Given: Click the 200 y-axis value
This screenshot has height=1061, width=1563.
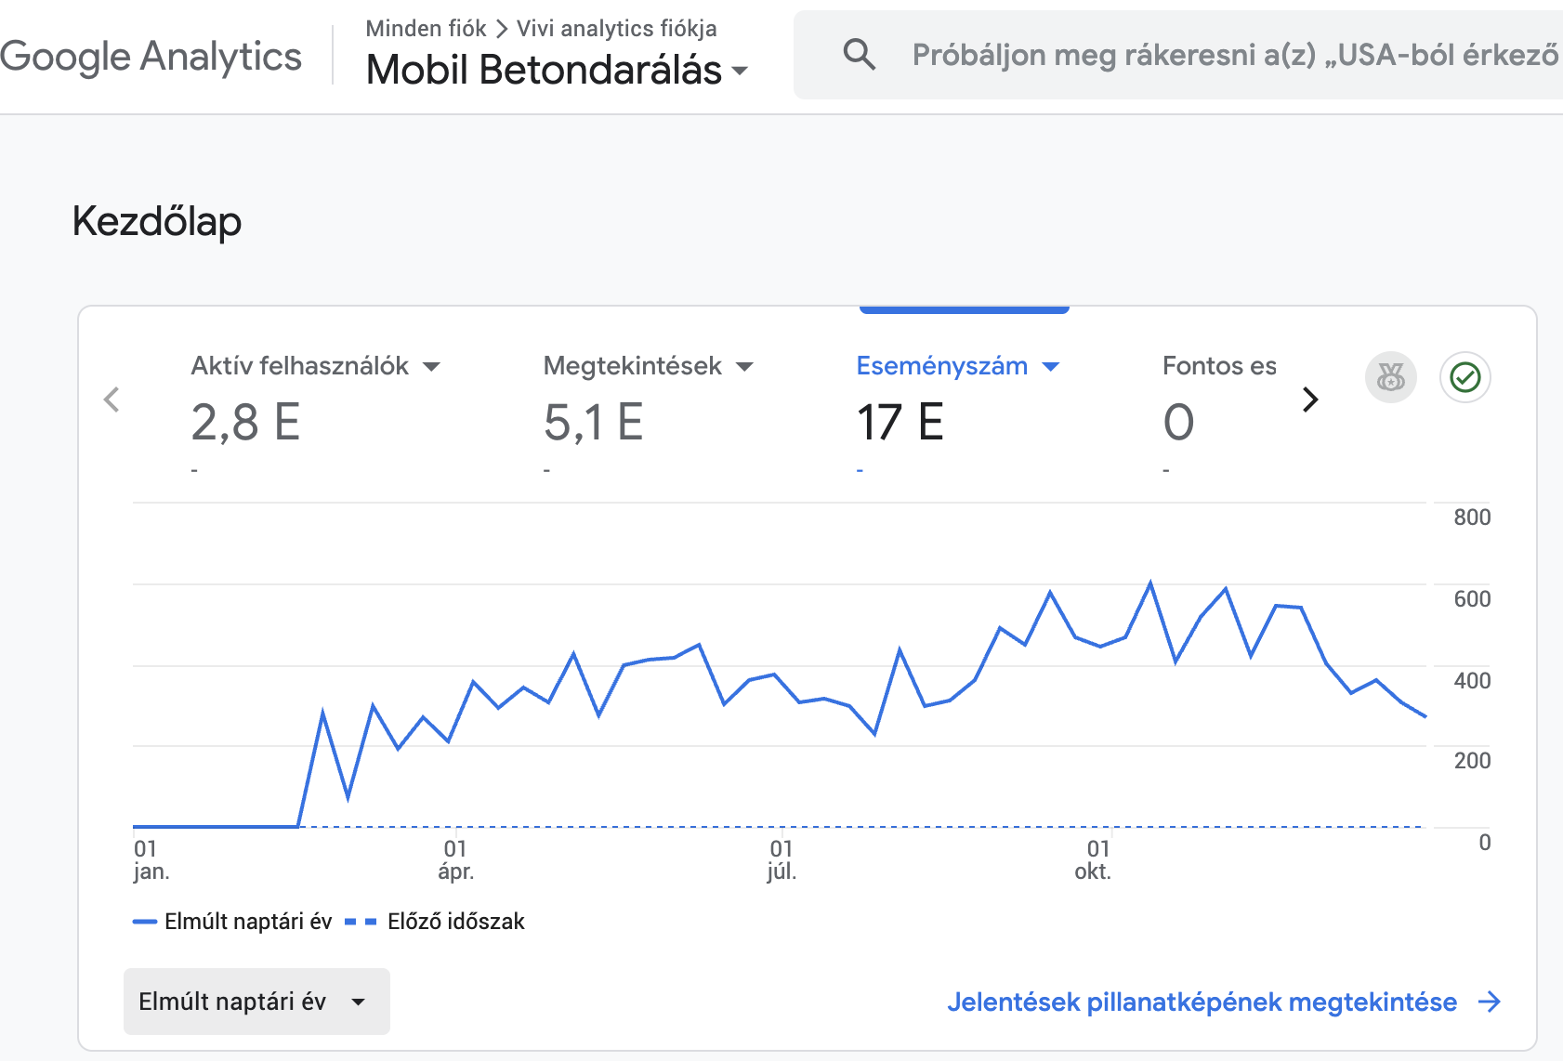Looking at the screenshot, I should click(x=1472, y=761).
